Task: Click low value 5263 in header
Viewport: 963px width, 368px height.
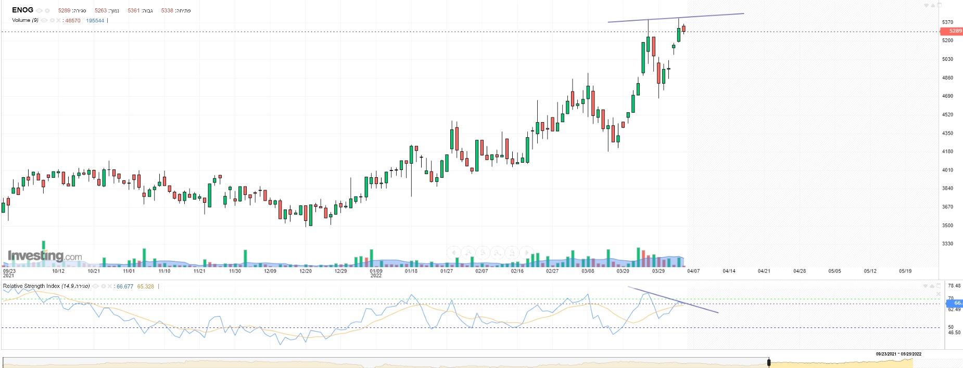Action: click(100, 10)
